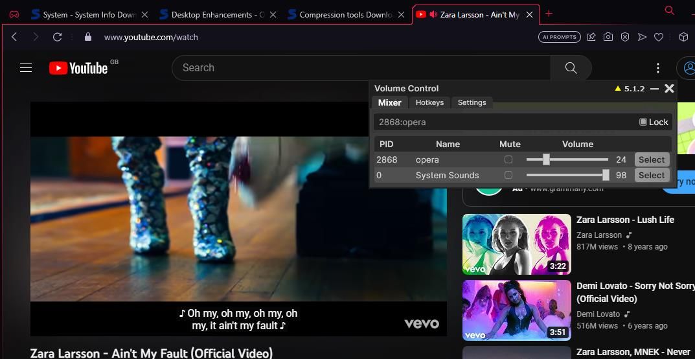Open YouTube three-dot settings menu
This screenshot has height=359, width=695.
pyautogui.click(x=657, y=68)
